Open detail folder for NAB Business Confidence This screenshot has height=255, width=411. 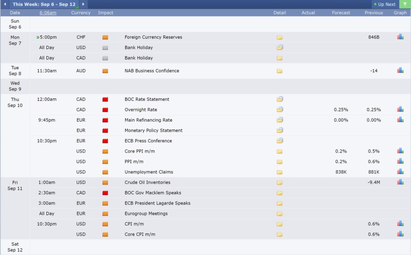280,71
